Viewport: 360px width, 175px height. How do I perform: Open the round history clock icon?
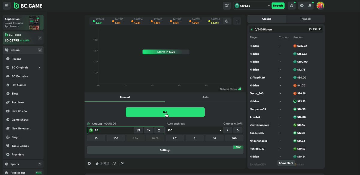click(x=227, y=21)
